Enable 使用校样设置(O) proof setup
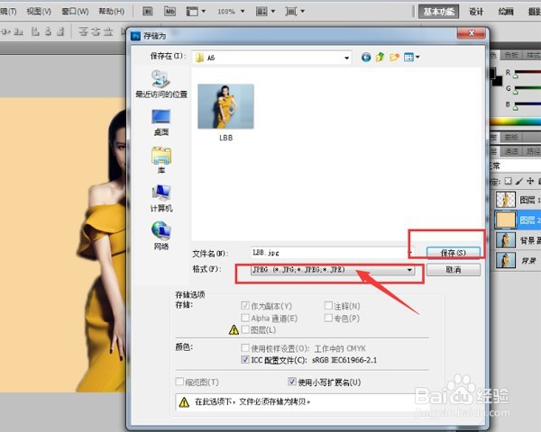Screen dimensions: 541x432 (x=245, y=348)
